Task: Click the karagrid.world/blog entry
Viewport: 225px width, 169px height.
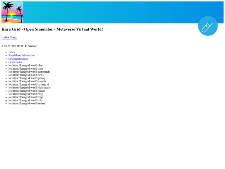Action: click(25, 94)
